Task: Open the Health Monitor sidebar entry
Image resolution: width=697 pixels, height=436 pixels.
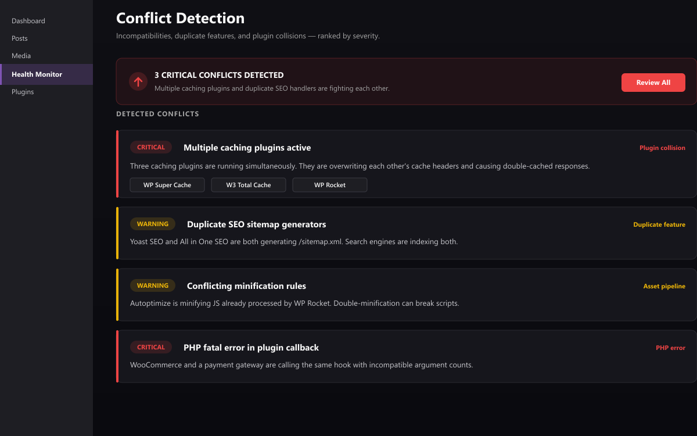Action: [37, 74]
